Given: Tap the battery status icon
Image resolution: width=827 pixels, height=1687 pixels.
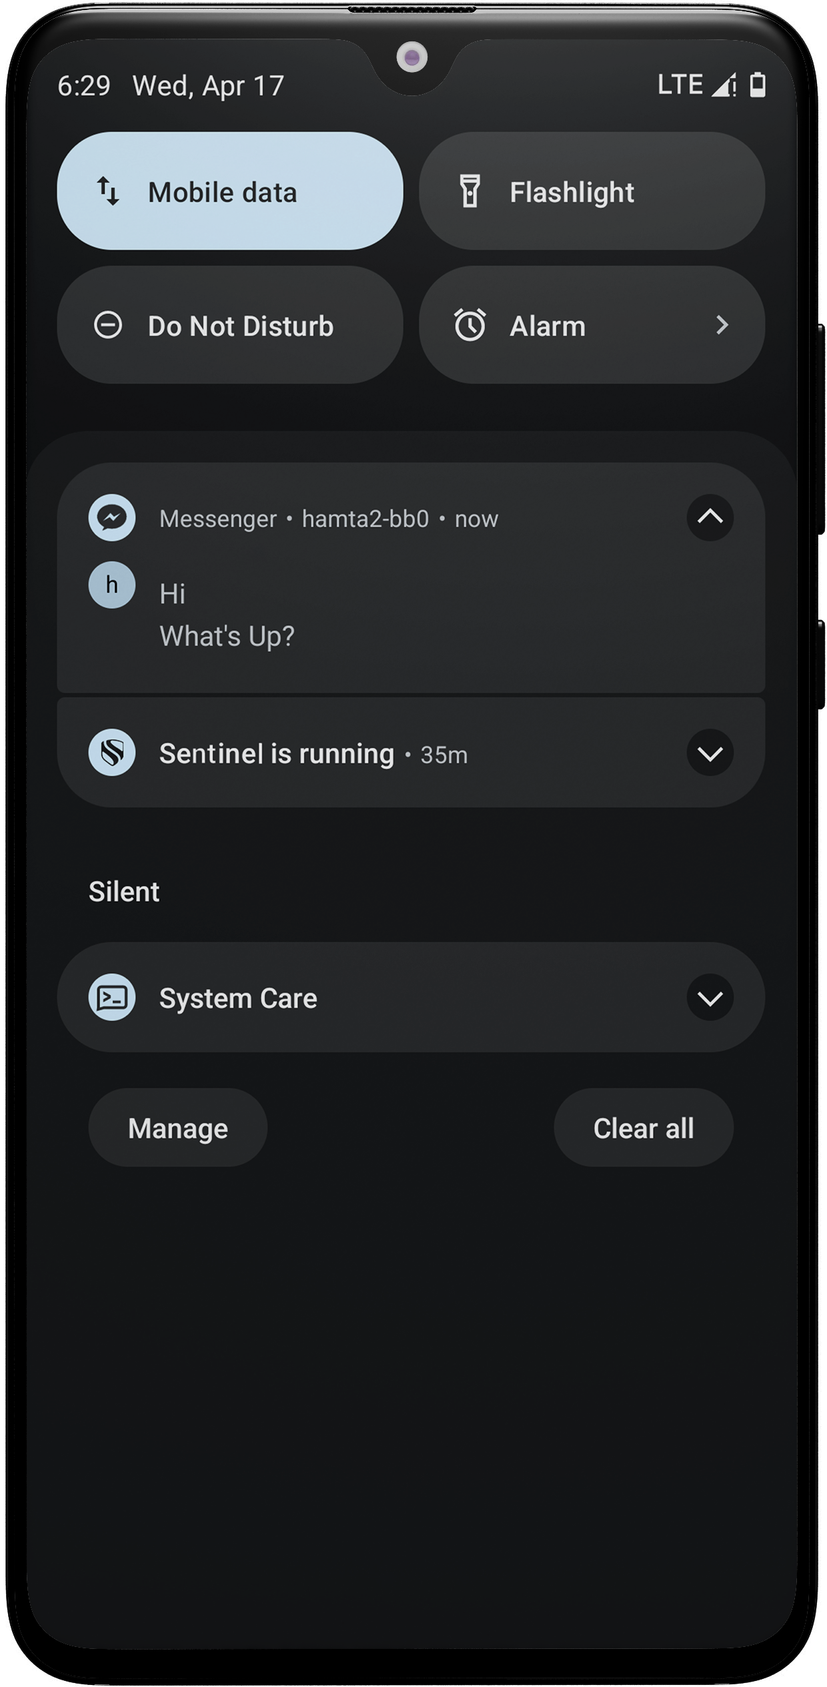Looking at the screenshot, I should click(758, 85).
